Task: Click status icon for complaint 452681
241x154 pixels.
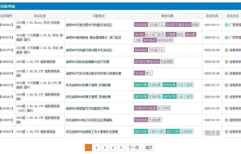Action: (226, 25)
